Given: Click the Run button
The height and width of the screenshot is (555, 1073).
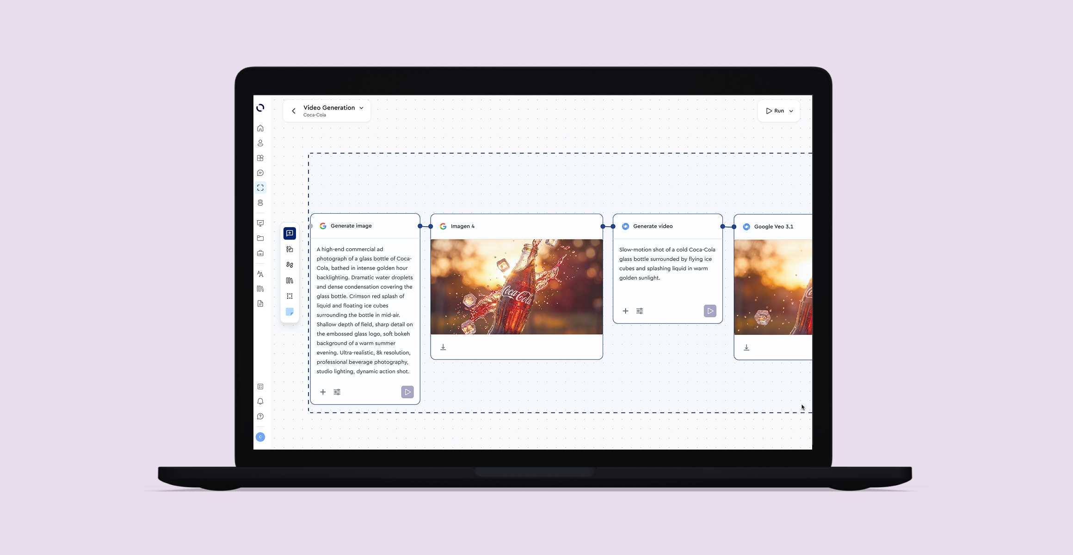Looking at the screenshot, I should (x=775, y=111).
